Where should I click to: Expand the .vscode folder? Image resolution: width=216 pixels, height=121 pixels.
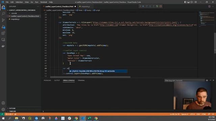tap(14, 13)
